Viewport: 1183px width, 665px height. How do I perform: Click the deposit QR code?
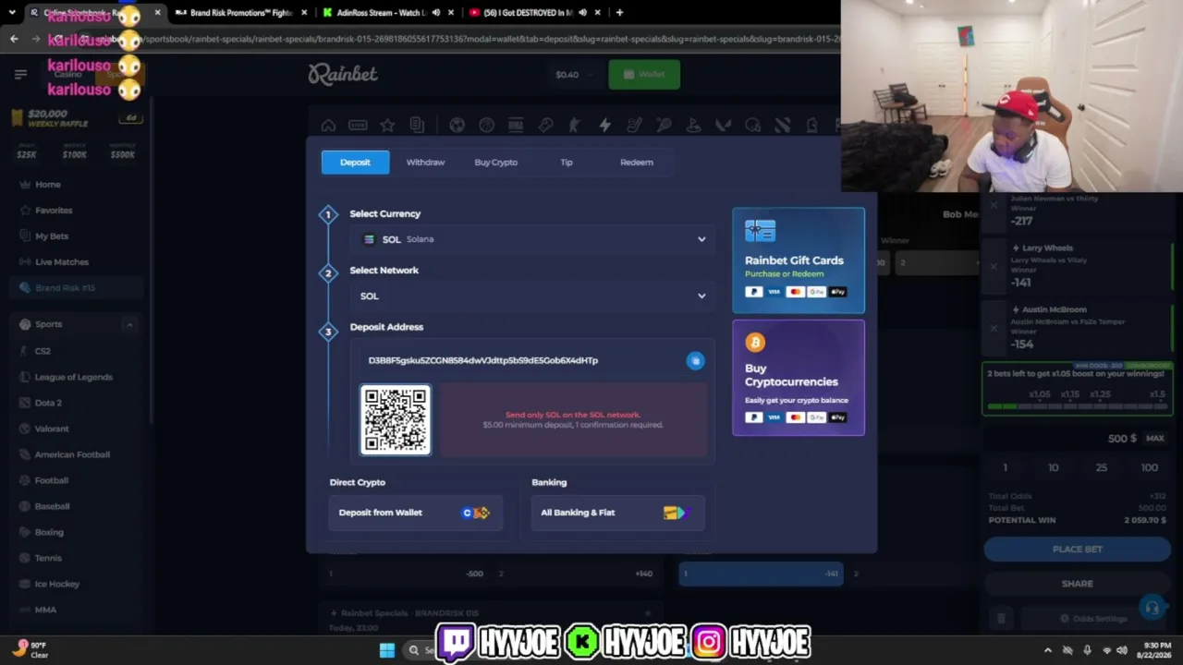pyautogui.click(x=396, y=420)
